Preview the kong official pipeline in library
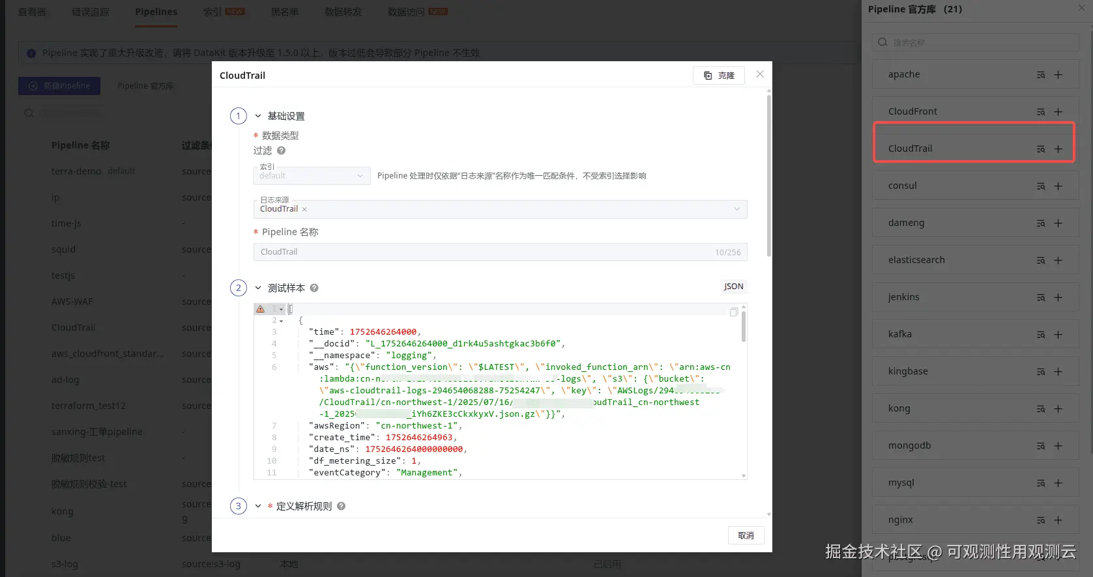The height and width of the screenshot is (577, 1093). (1041, 409)
